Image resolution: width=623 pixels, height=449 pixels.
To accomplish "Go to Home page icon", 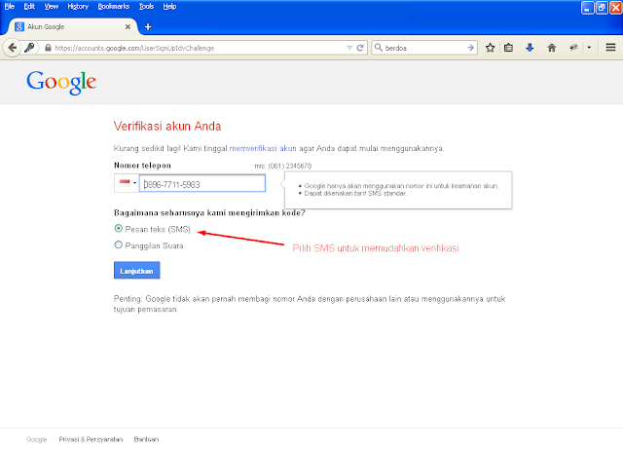I will [x=552, y=48].
